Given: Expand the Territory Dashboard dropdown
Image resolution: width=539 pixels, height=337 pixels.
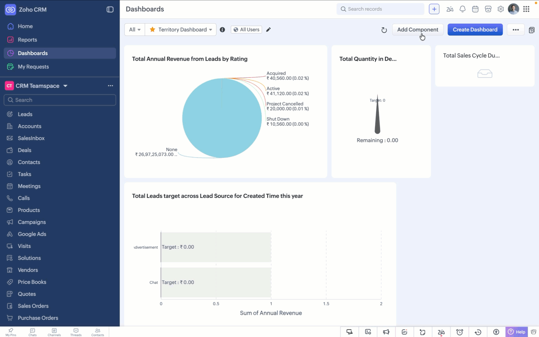Looking at the screenshot, I should 210,30.
